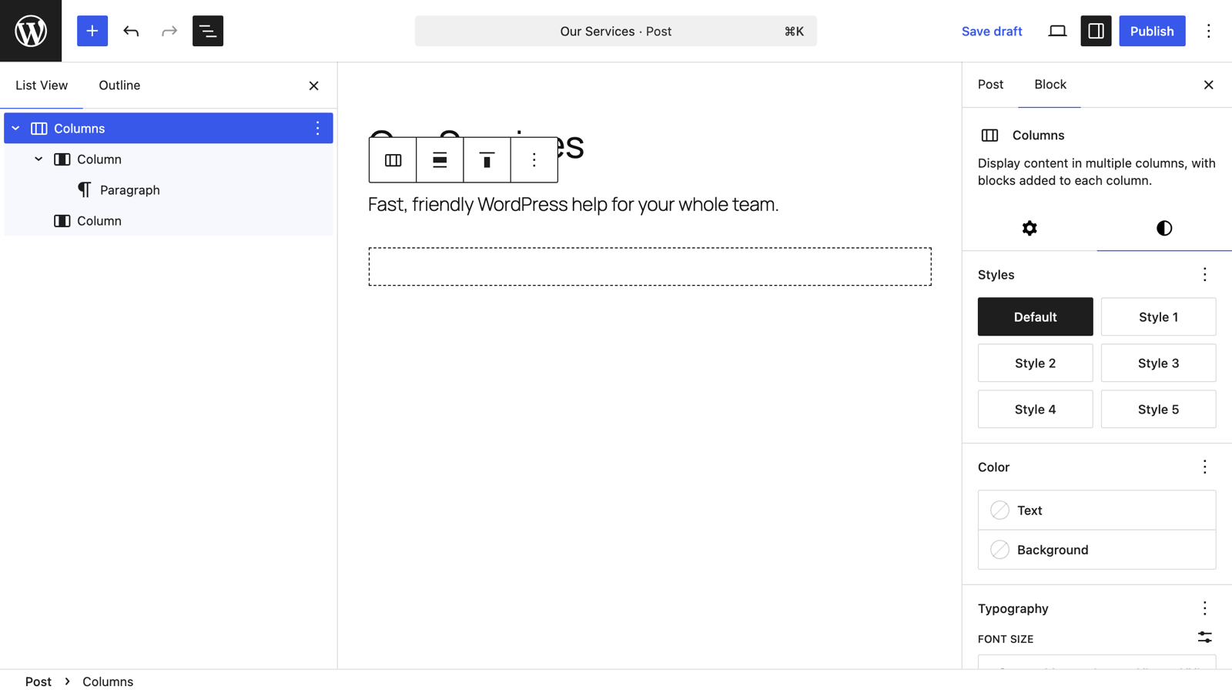Click the Columns block type toolbar icon
This screenshot has width=1232, height=693.
(x=393, y=160)
